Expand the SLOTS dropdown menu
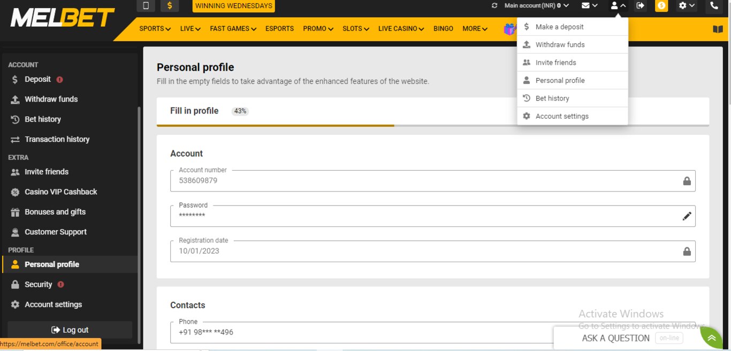The height and width of the screenshot is (351, 731). tap(356, 29)
